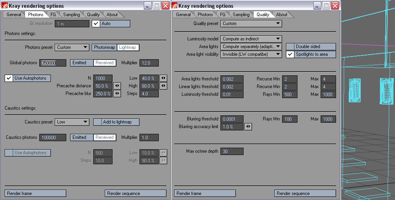Select Lightmap mode

[128, 47]
